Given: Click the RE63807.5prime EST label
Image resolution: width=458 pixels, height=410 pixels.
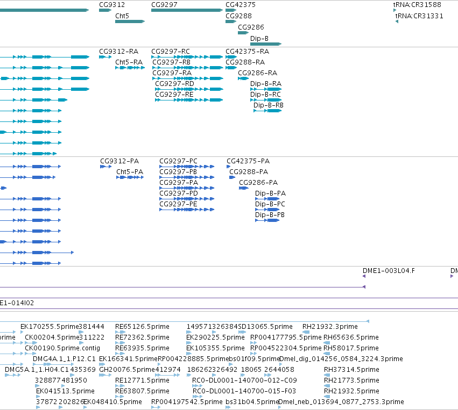Looking at the screenshot, I should point(142,391).
